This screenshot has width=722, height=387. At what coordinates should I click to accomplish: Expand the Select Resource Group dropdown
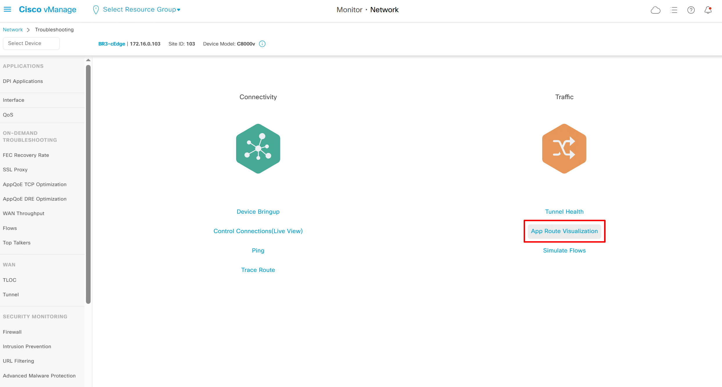(x=142, y=10)
